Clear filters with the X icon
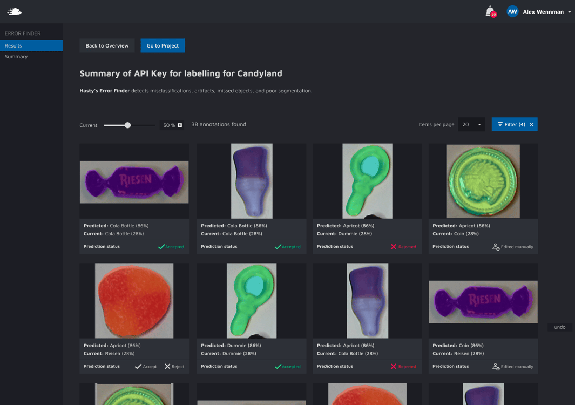Screen dimensions: 575x405 click(532, 125)
